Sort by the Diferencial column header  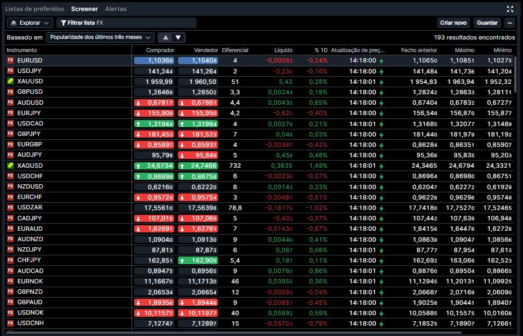pos(235,50)
